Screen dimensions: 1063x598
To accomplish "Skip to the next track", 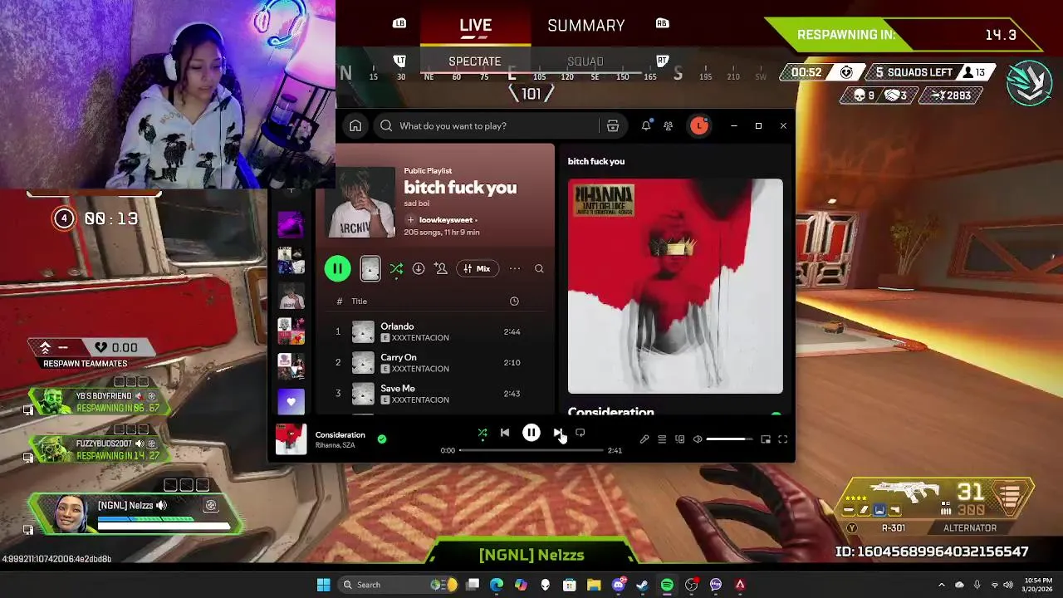I will coord(557,433).
